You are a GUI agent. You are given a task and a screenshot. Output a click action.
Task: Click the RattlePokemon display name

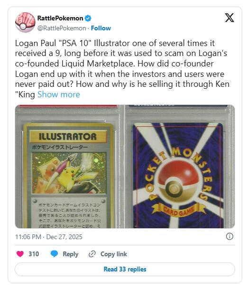pos(60,18)
